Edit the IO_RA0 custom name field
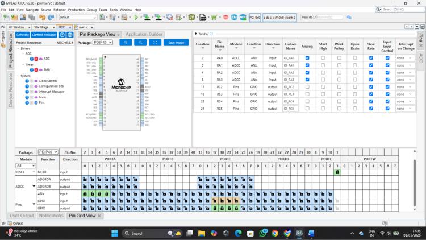This screenshot has height=240, width=426. (x=290, y=58)
